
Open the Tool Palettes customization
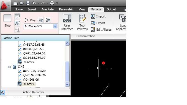tap(82, 22)
